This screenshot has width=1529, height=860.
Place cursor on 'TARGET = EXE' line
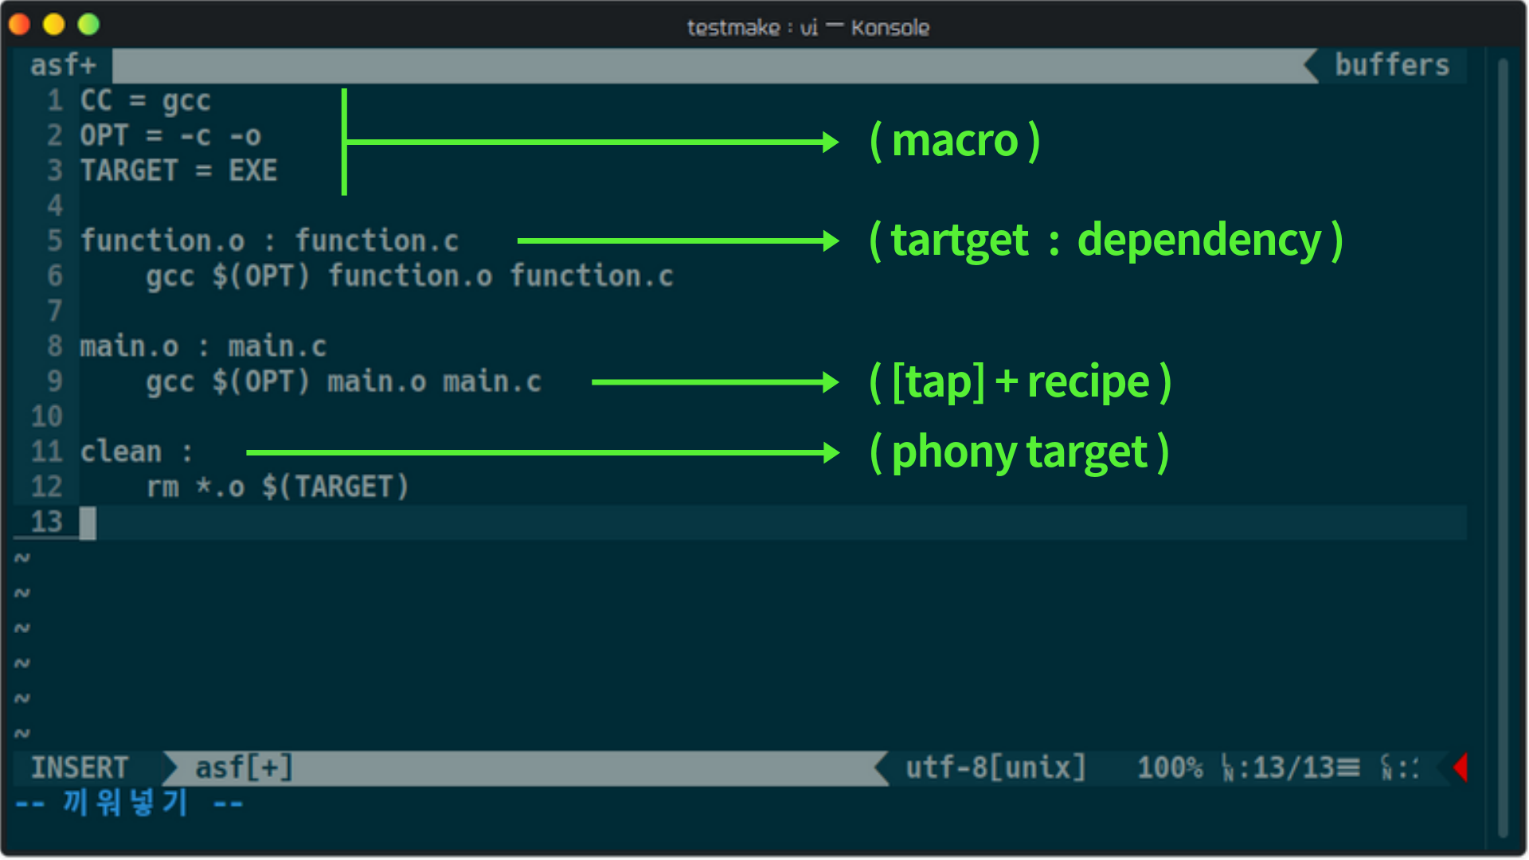[x=178, y=171]
